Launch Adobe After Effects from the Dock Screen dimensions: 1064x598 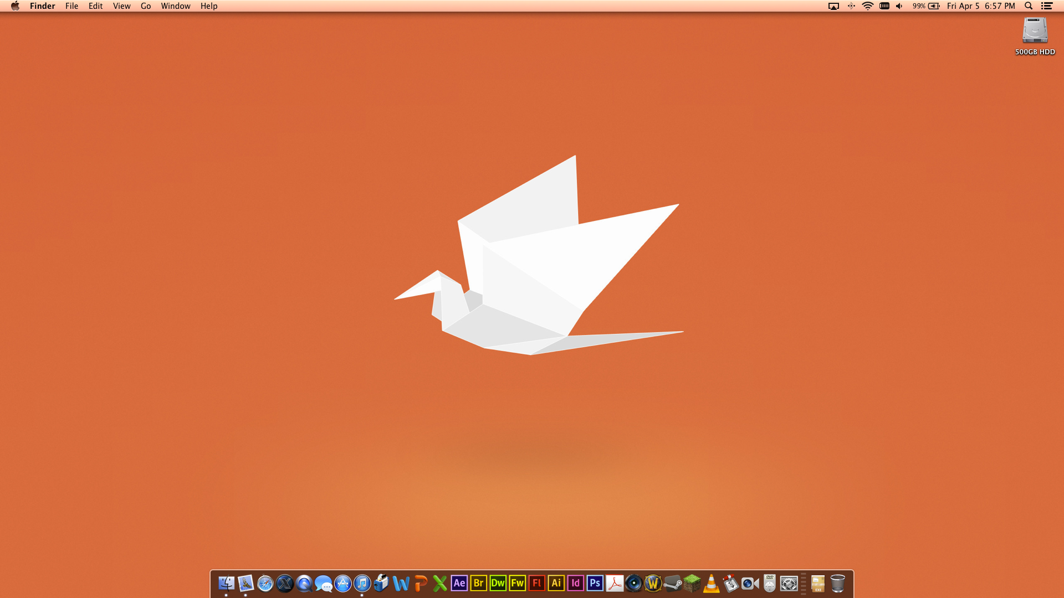(459, 583)
